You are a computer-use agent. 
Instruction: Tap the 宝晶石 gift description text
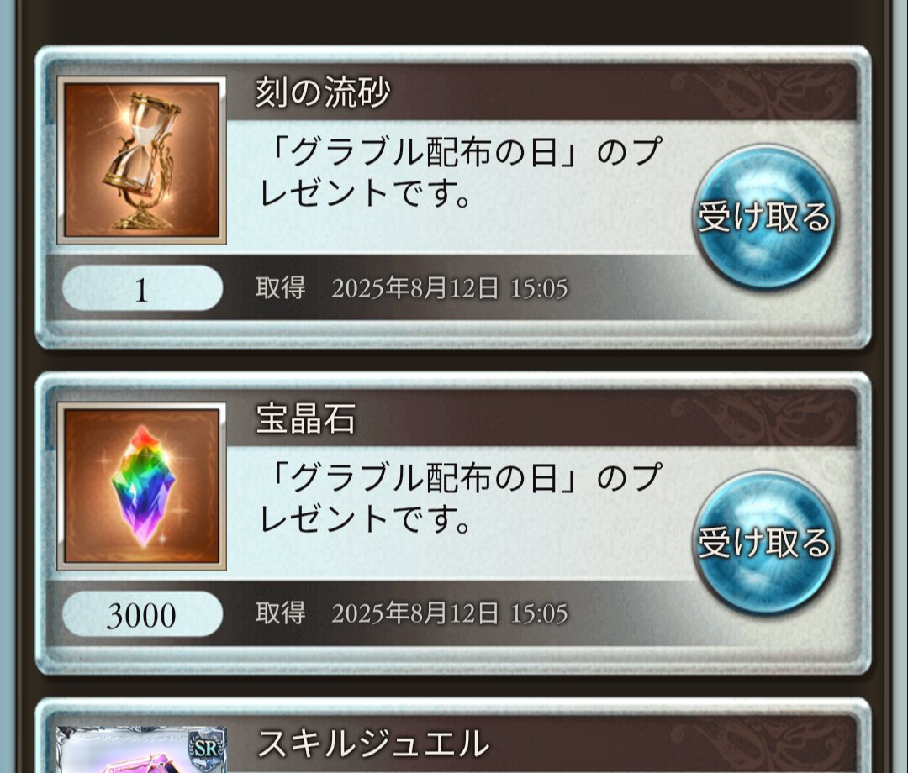click(x=461, y=498)
